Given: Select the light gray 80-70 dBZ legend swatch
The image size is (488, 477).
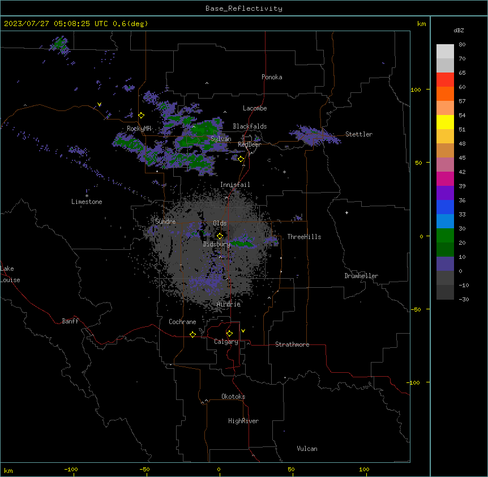Looking at the screenshot, I should click(445, 52).
